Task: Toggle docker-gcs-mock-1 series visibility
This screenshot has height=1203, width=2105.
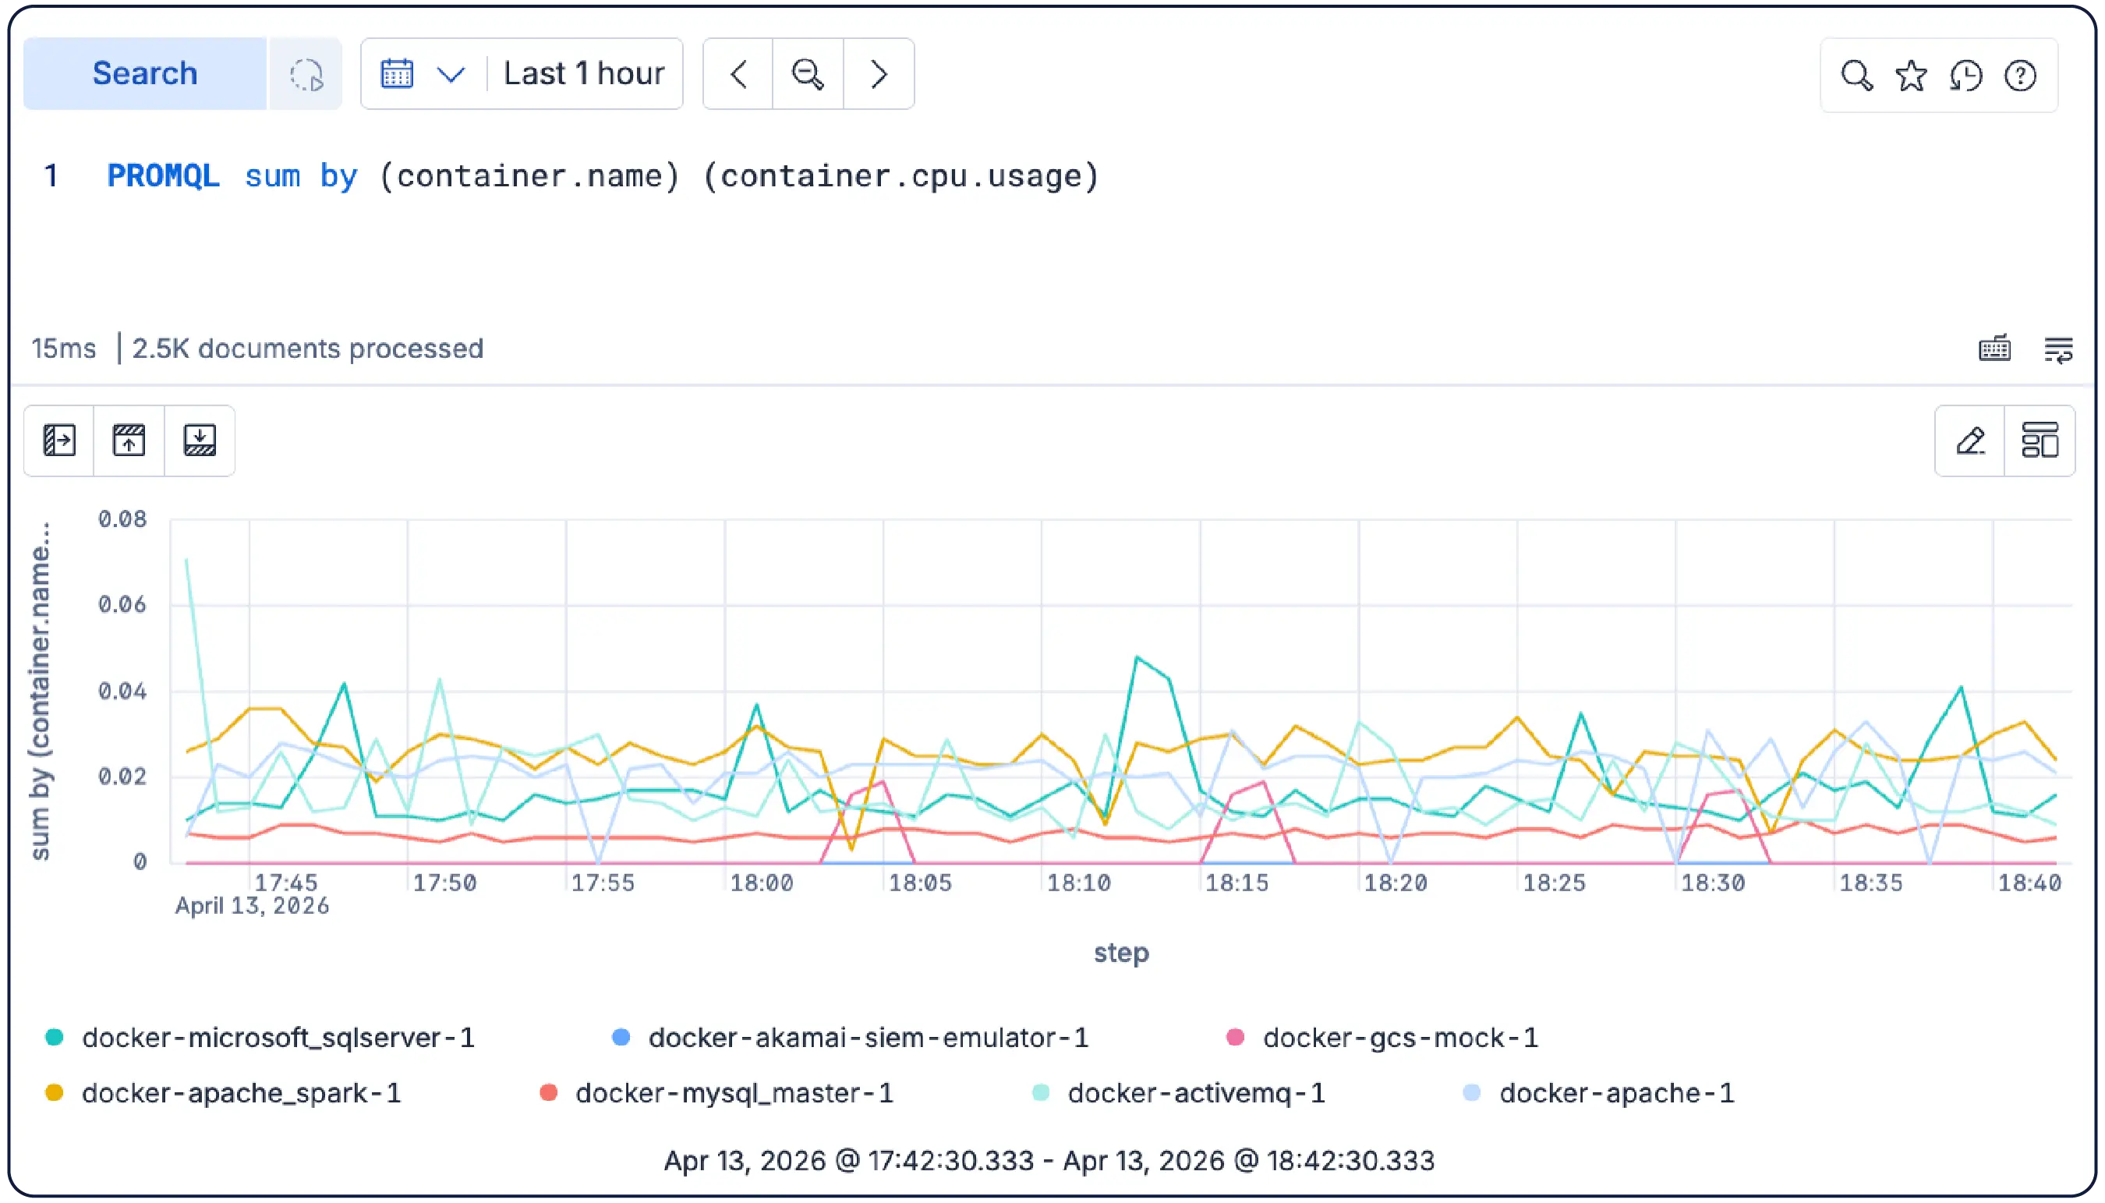Action: [x=1398, y=1037]
